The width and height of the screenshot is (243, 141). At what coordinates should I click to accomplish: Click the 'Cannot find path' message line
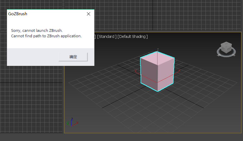pos(46,36)
